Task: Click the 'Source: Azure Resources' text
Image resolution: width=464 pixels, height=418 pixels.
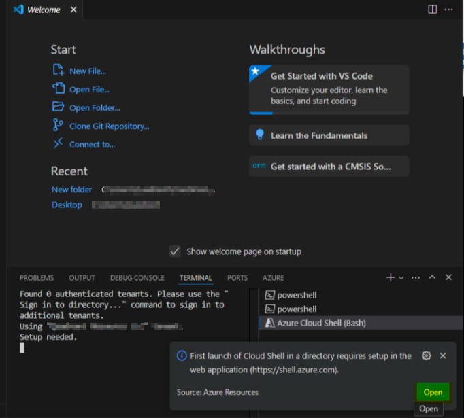Action: 218,392
